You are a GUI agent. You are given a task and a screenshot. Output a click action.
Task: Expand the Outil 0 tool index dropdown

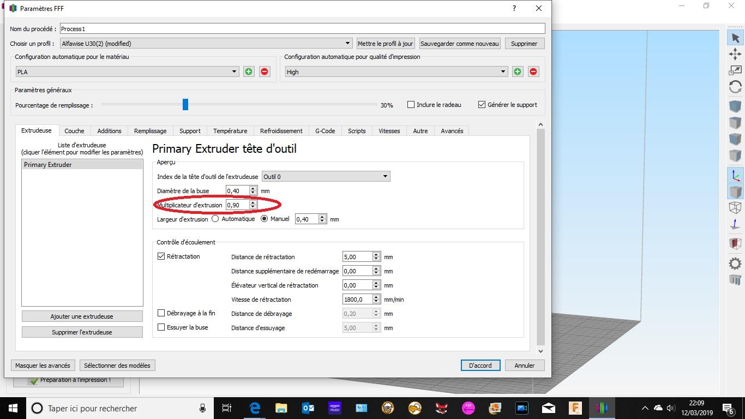(x=326, y=177)
